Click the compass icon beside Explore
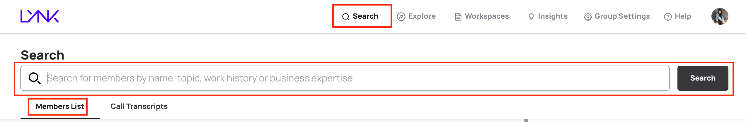The image size is (746, 122). click(x=401, y=17)
